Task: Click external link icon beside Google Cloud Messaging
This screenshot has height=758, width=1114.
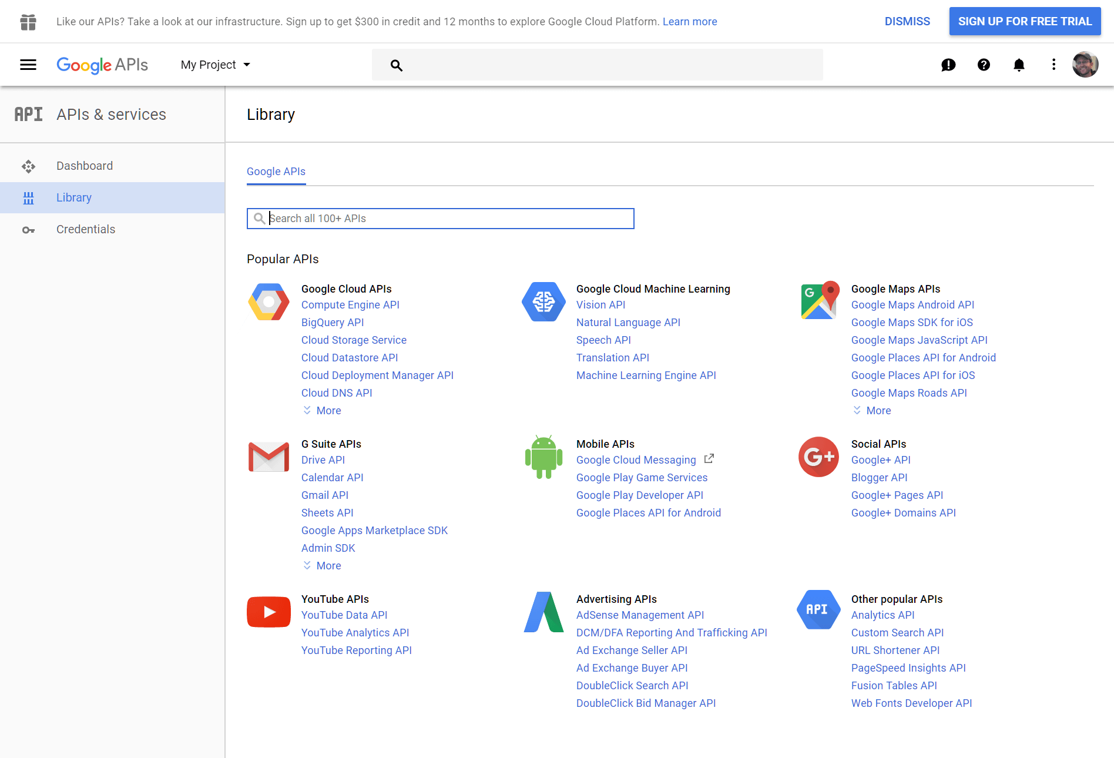Action: click(709, 458)
